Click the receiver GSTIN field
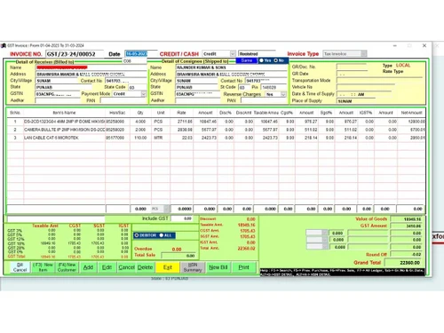The width and height of the screenshot is (444, 333). point(58,94)
